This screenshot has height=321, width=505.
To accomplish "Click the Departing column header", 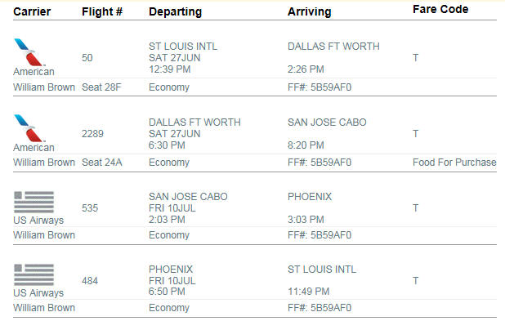I will pos(175,12).
